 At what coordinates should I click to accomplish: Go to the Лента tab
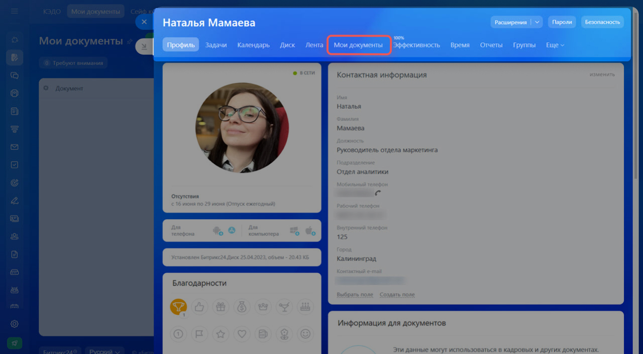[314, 45]
